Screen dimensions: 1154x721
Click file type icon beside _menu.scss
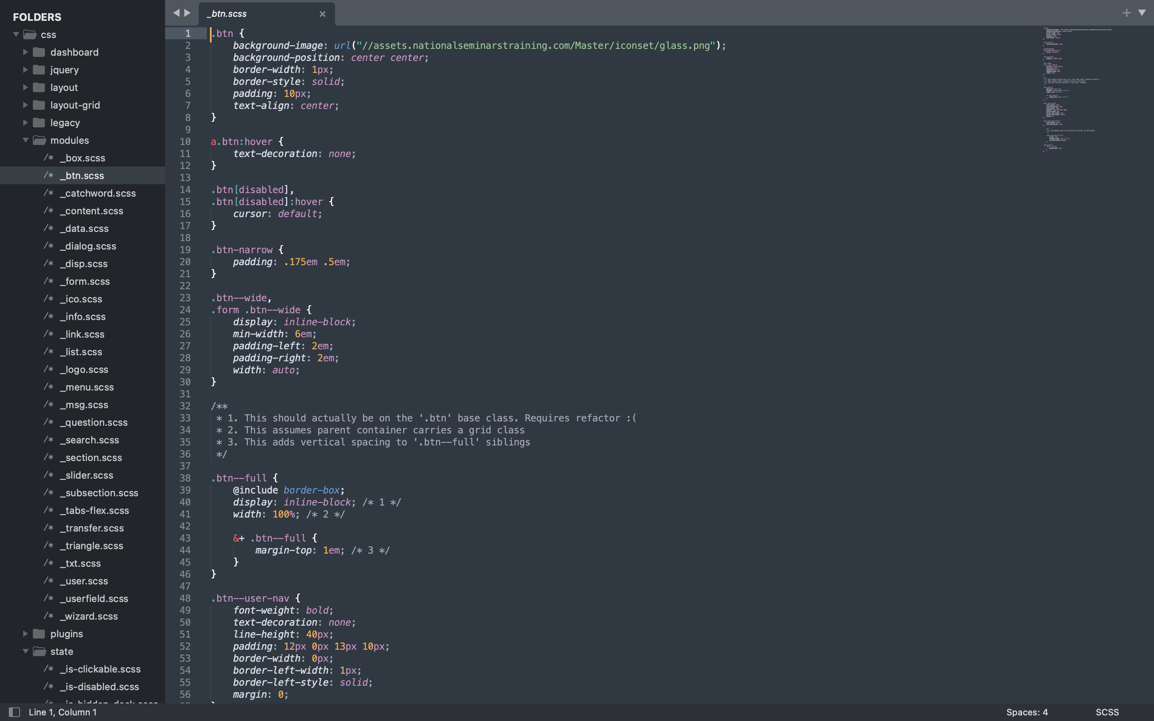(x=48, y=387)
